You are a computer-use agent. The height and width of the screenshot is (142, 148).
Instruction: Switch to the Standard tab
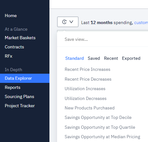click(74, 58)
